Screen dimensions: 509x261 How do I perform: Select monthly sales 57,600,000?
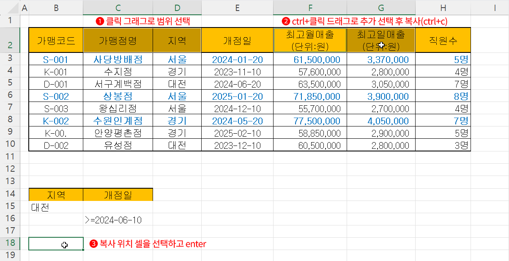pos(310,72)
